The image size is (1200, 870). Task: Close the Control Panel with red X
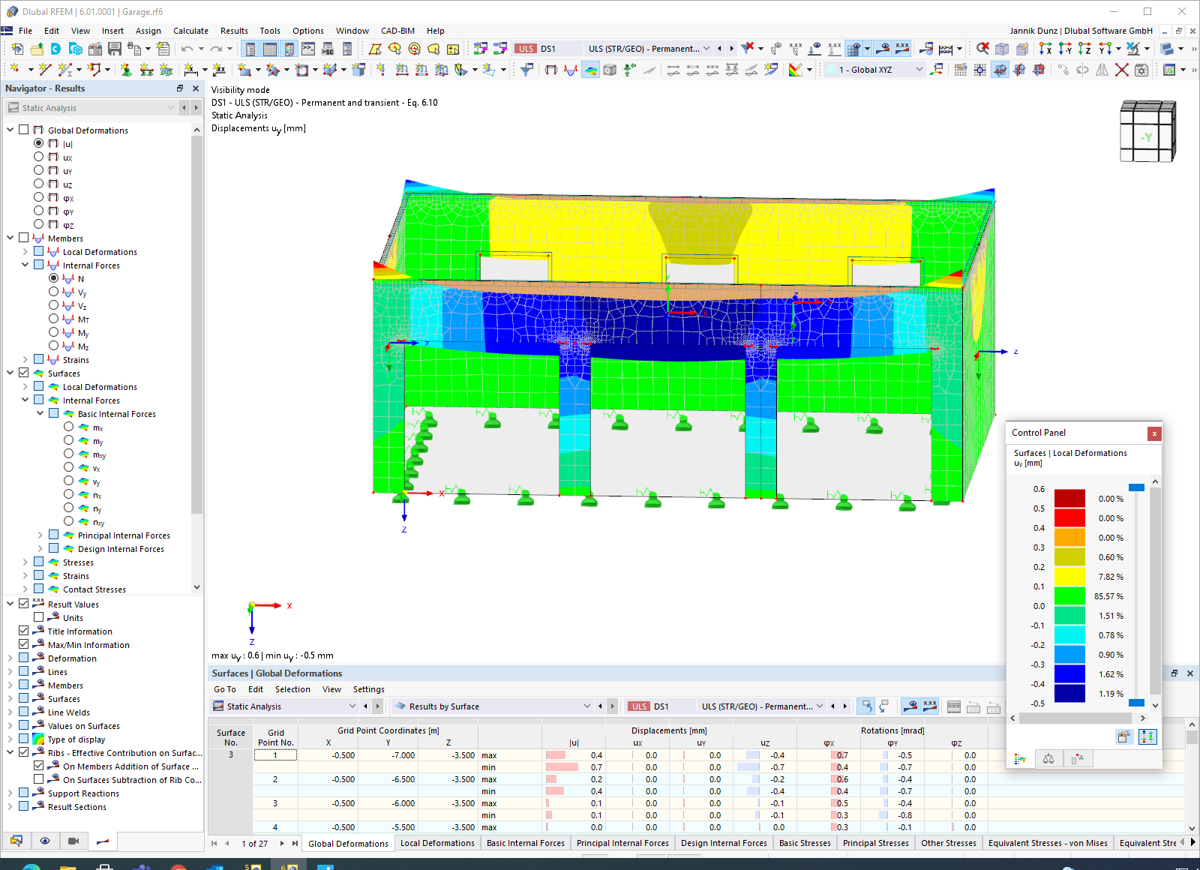pos(1154,433)
